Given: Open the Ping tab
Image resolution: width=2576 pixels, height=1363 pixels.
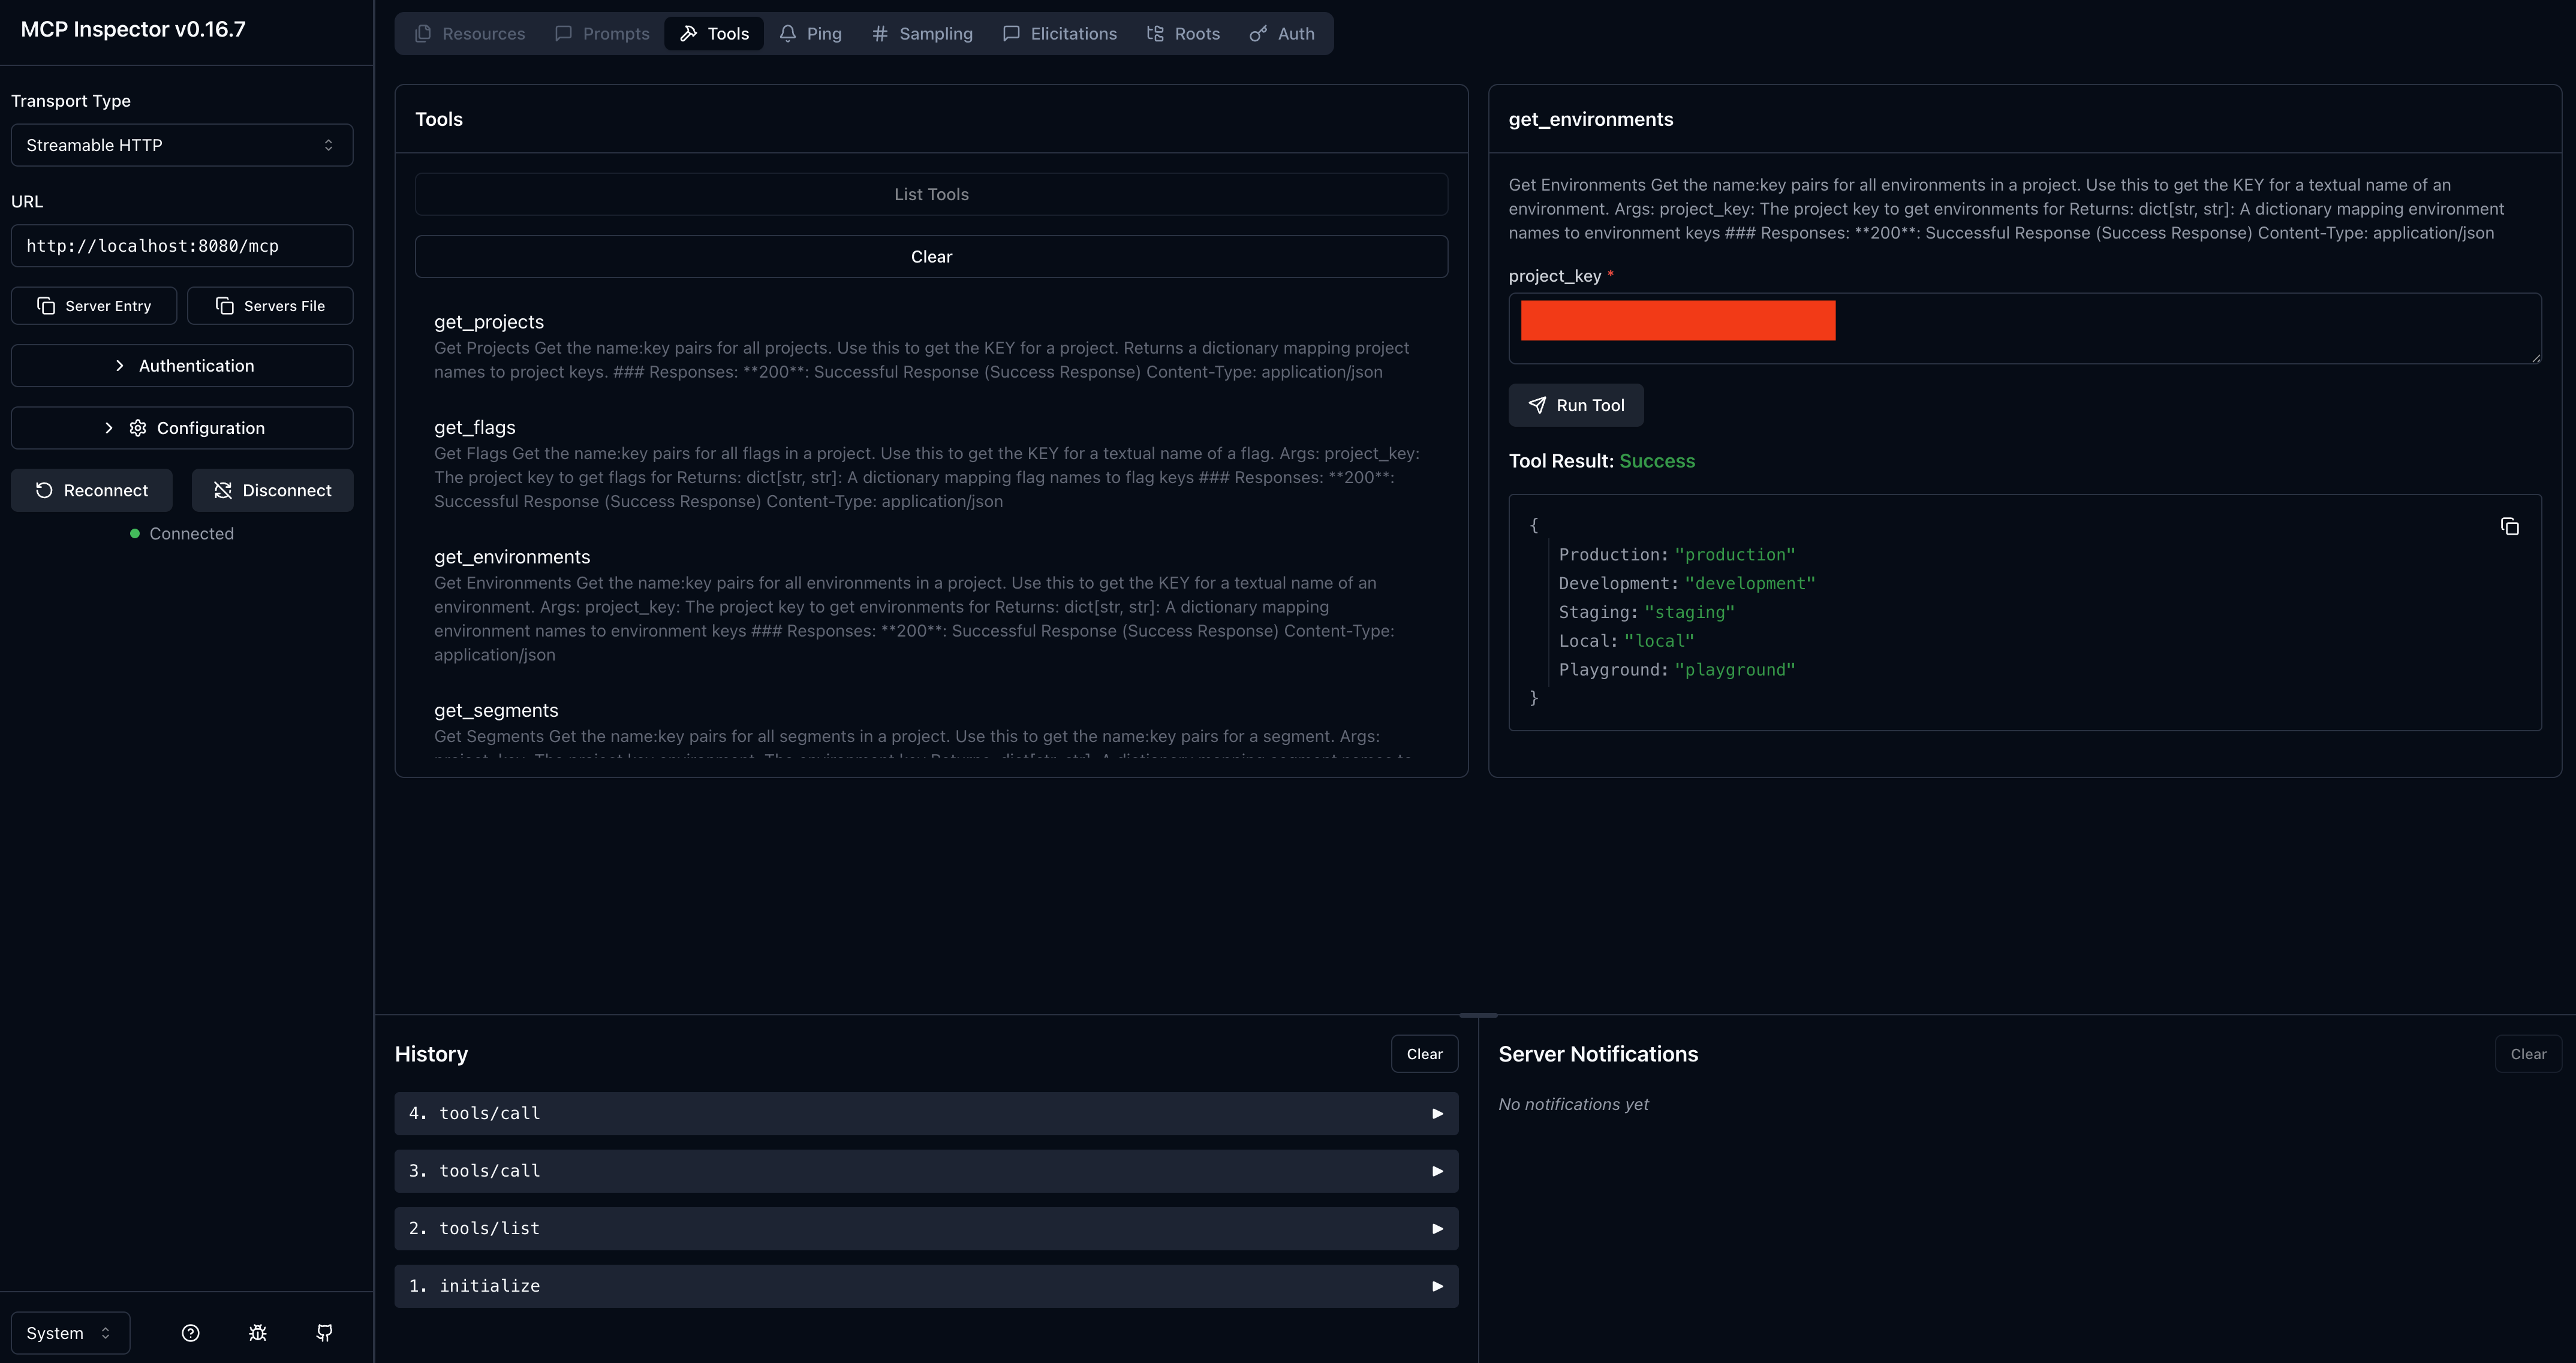Looking at the screenshot, I should [x=811, y=33].
